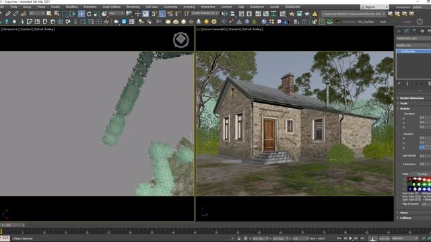Click the Mirror tool icon
The width and height of the screenshot is (431, 242).
pos(225,13)
